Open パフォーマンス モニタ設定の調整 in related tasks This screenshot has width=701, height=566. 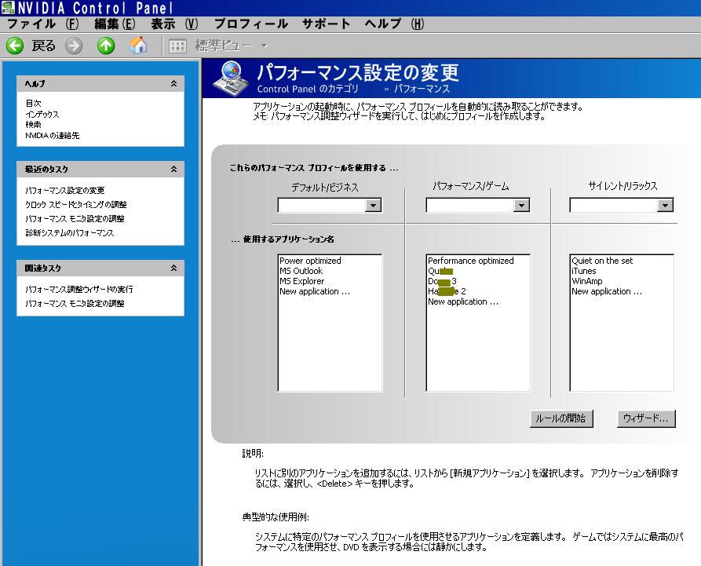[75, 304]
